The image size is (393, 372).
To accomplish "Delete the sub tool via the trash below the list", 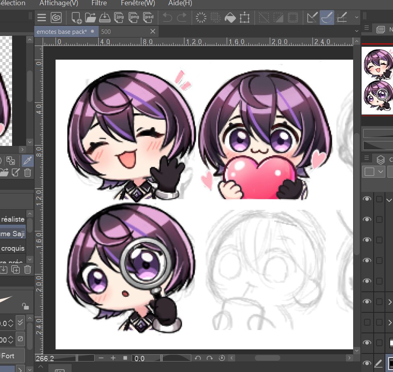I will 27,270.
